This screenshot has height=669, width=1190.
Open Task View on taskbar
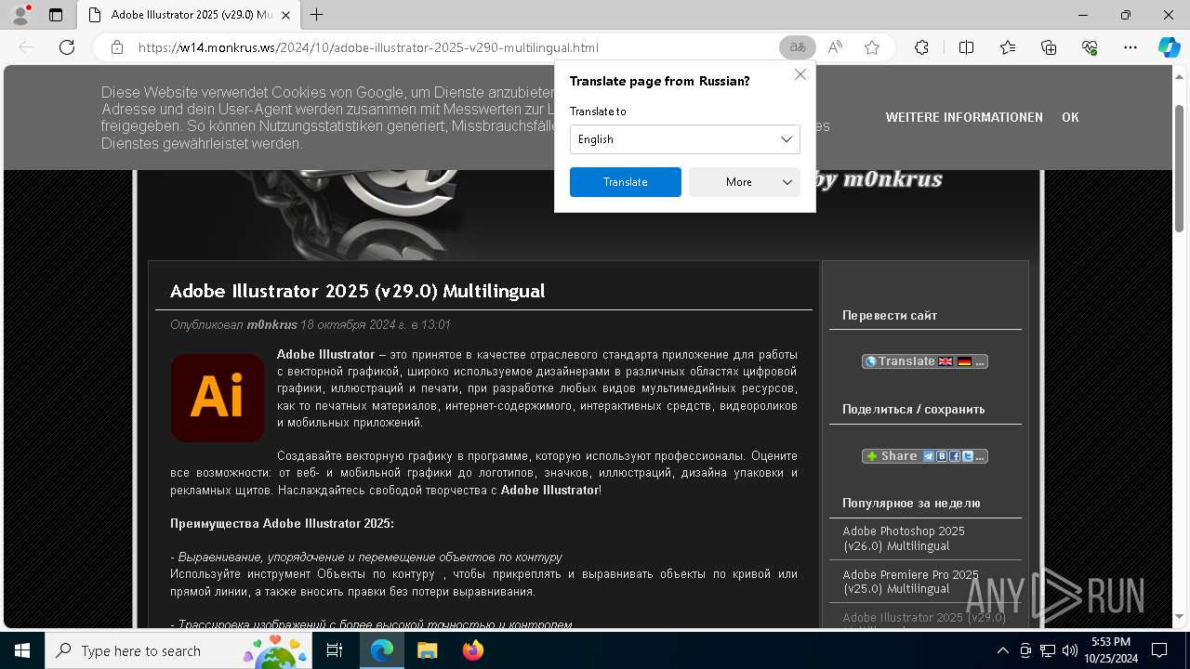click(x=335, y=650)
